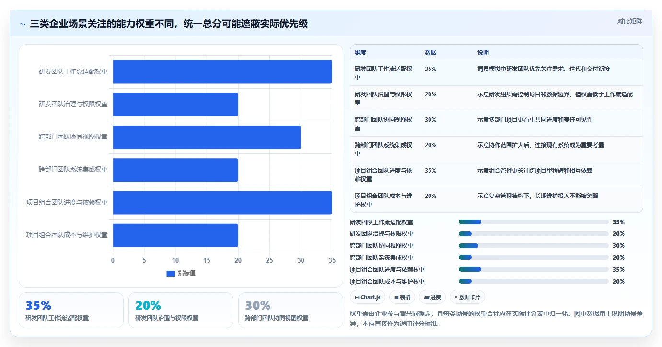Select the 跨部门团队系统集成权重 bar in chart
The height and width of the screenshot is (347, 662).
tap(175, 170)
